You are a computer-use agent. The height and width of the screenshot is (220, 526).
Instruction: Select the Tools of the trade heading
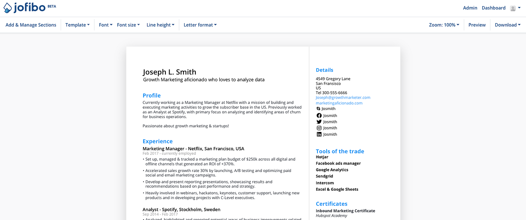tap(340, 151)
